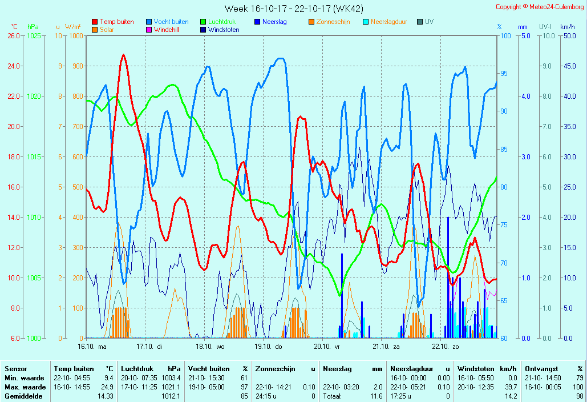Click the red Temp buiten legend swatch
The image size is (587, 402).
(95, 22)
